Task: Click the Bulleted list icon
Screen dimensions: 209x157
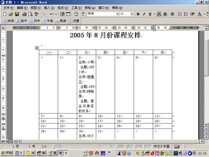Action: click(x=186, y=14)
